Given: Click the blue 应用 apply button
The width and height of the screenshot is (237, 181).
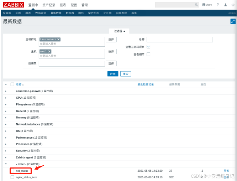Looking at the screenshot, I should tap(113, 74).
